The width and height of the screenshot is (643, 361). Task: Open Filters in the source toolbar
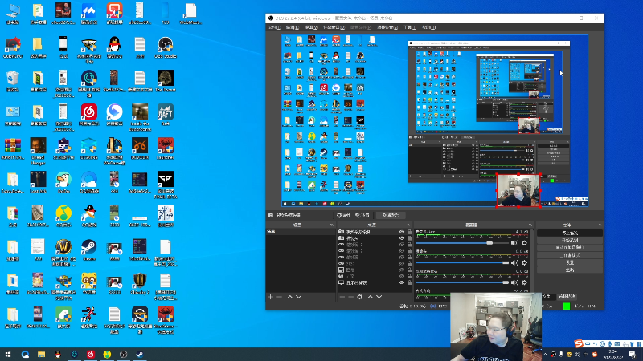(x=362, y=215)
